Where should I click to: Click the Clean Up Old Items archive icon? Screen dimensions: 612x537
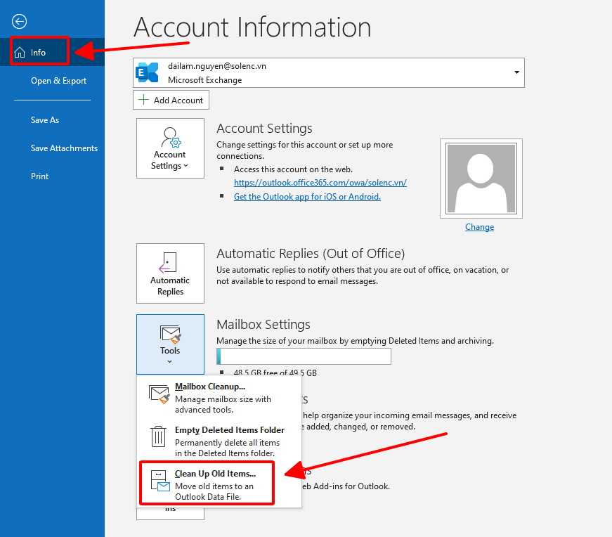click(159, 481)
